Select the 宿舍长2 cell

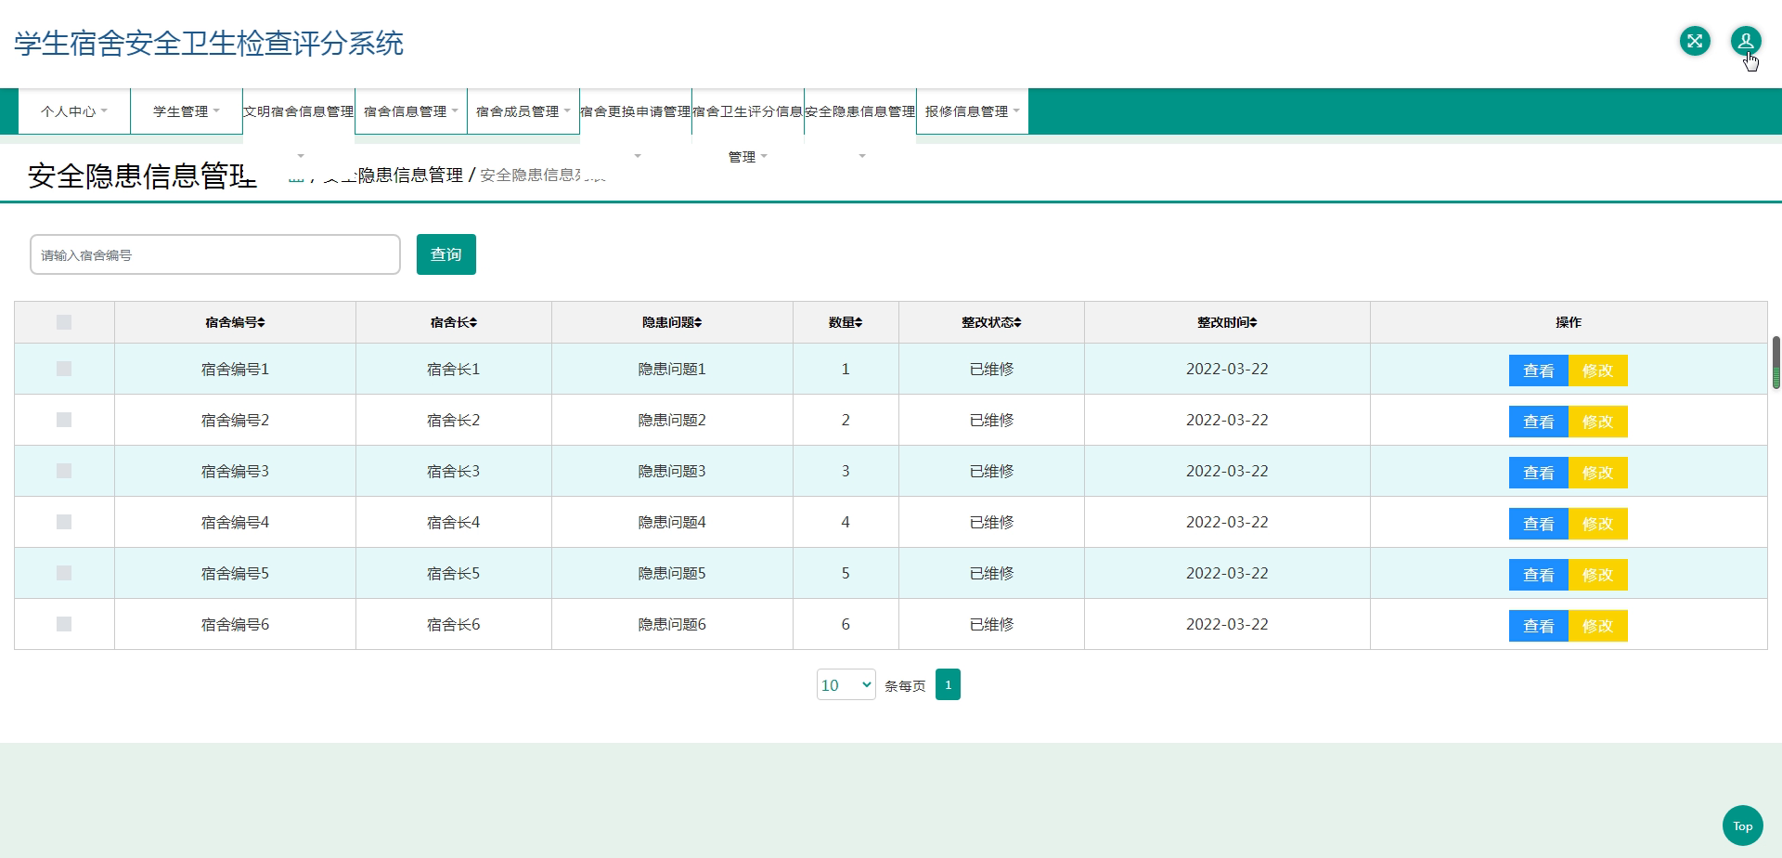coord(453,420)
